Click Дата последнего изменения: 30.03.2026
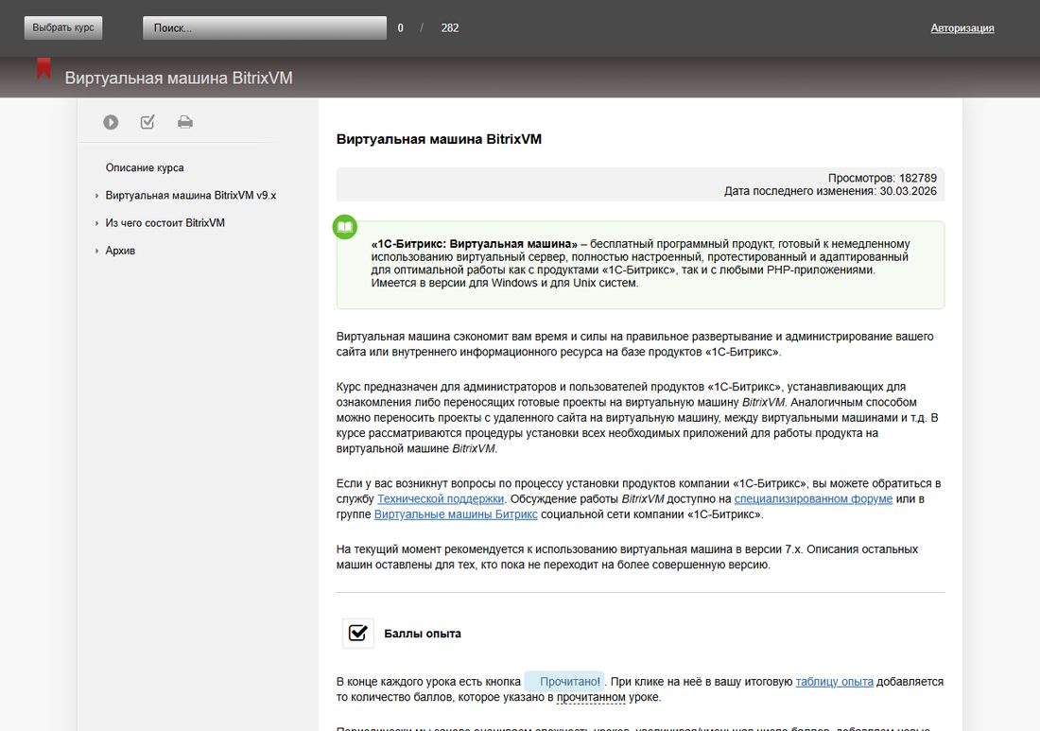This screenshot has width=1040, height=731. 830,191
